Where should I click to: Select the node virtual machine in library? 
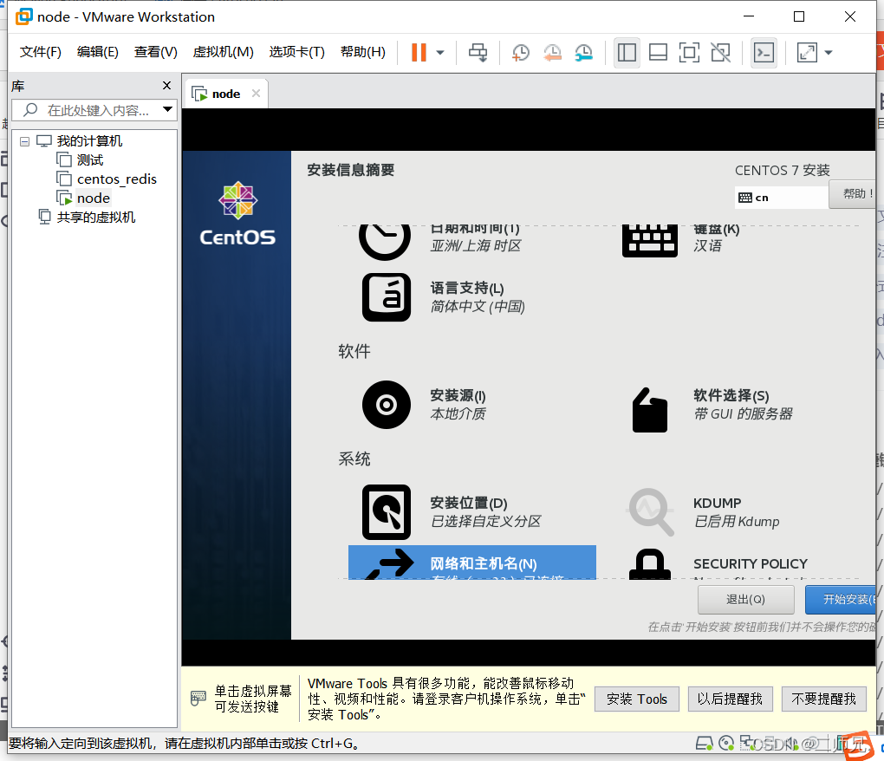[83, 198]
